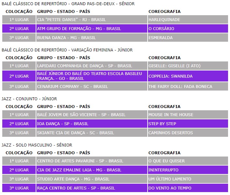The image size is (230, 195).
Task: Click the Harlequinade choreography cell
Action: click(x=164, y=20)
